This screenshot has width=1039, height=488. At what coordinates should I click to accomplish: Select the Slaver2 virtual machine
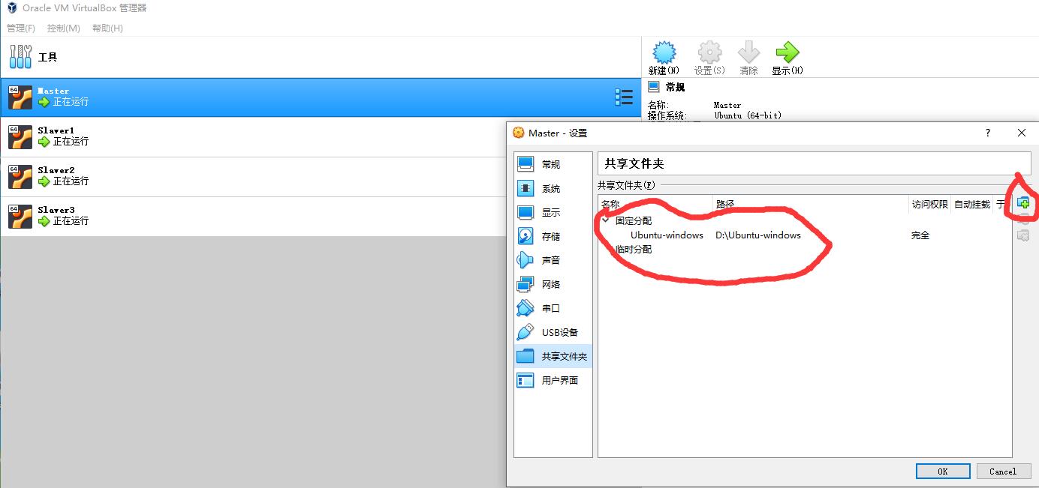coord(56,177)
